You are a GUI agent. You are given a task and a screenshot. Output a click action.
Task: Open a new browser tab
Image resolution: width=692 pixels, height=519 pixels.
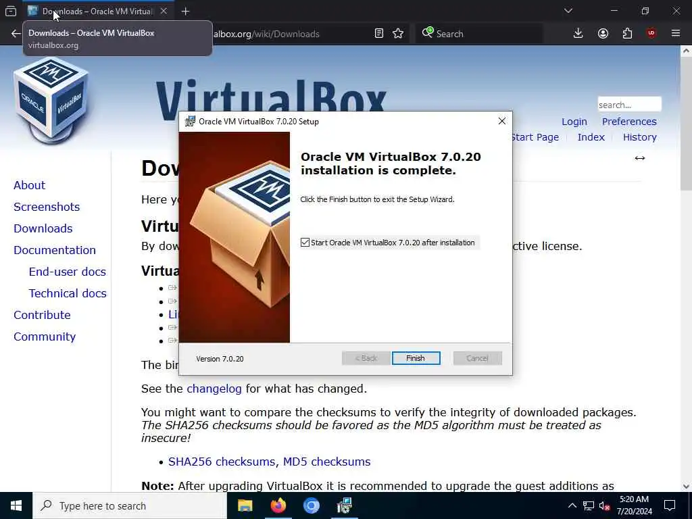185,11
